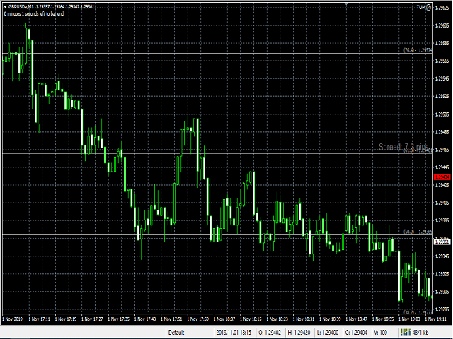This screenshot has height=339, width=453.
Task: Click the triangle arrow beside GBPUSDe,M1 title
Action: (x=5, y=7)
